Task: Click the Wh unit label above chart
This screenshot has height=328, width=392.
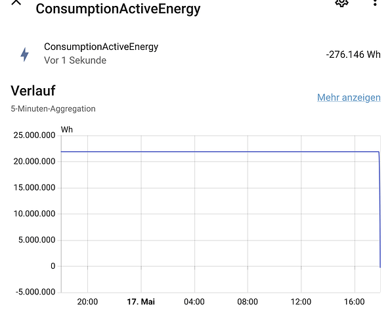Action: pos(67,129)
